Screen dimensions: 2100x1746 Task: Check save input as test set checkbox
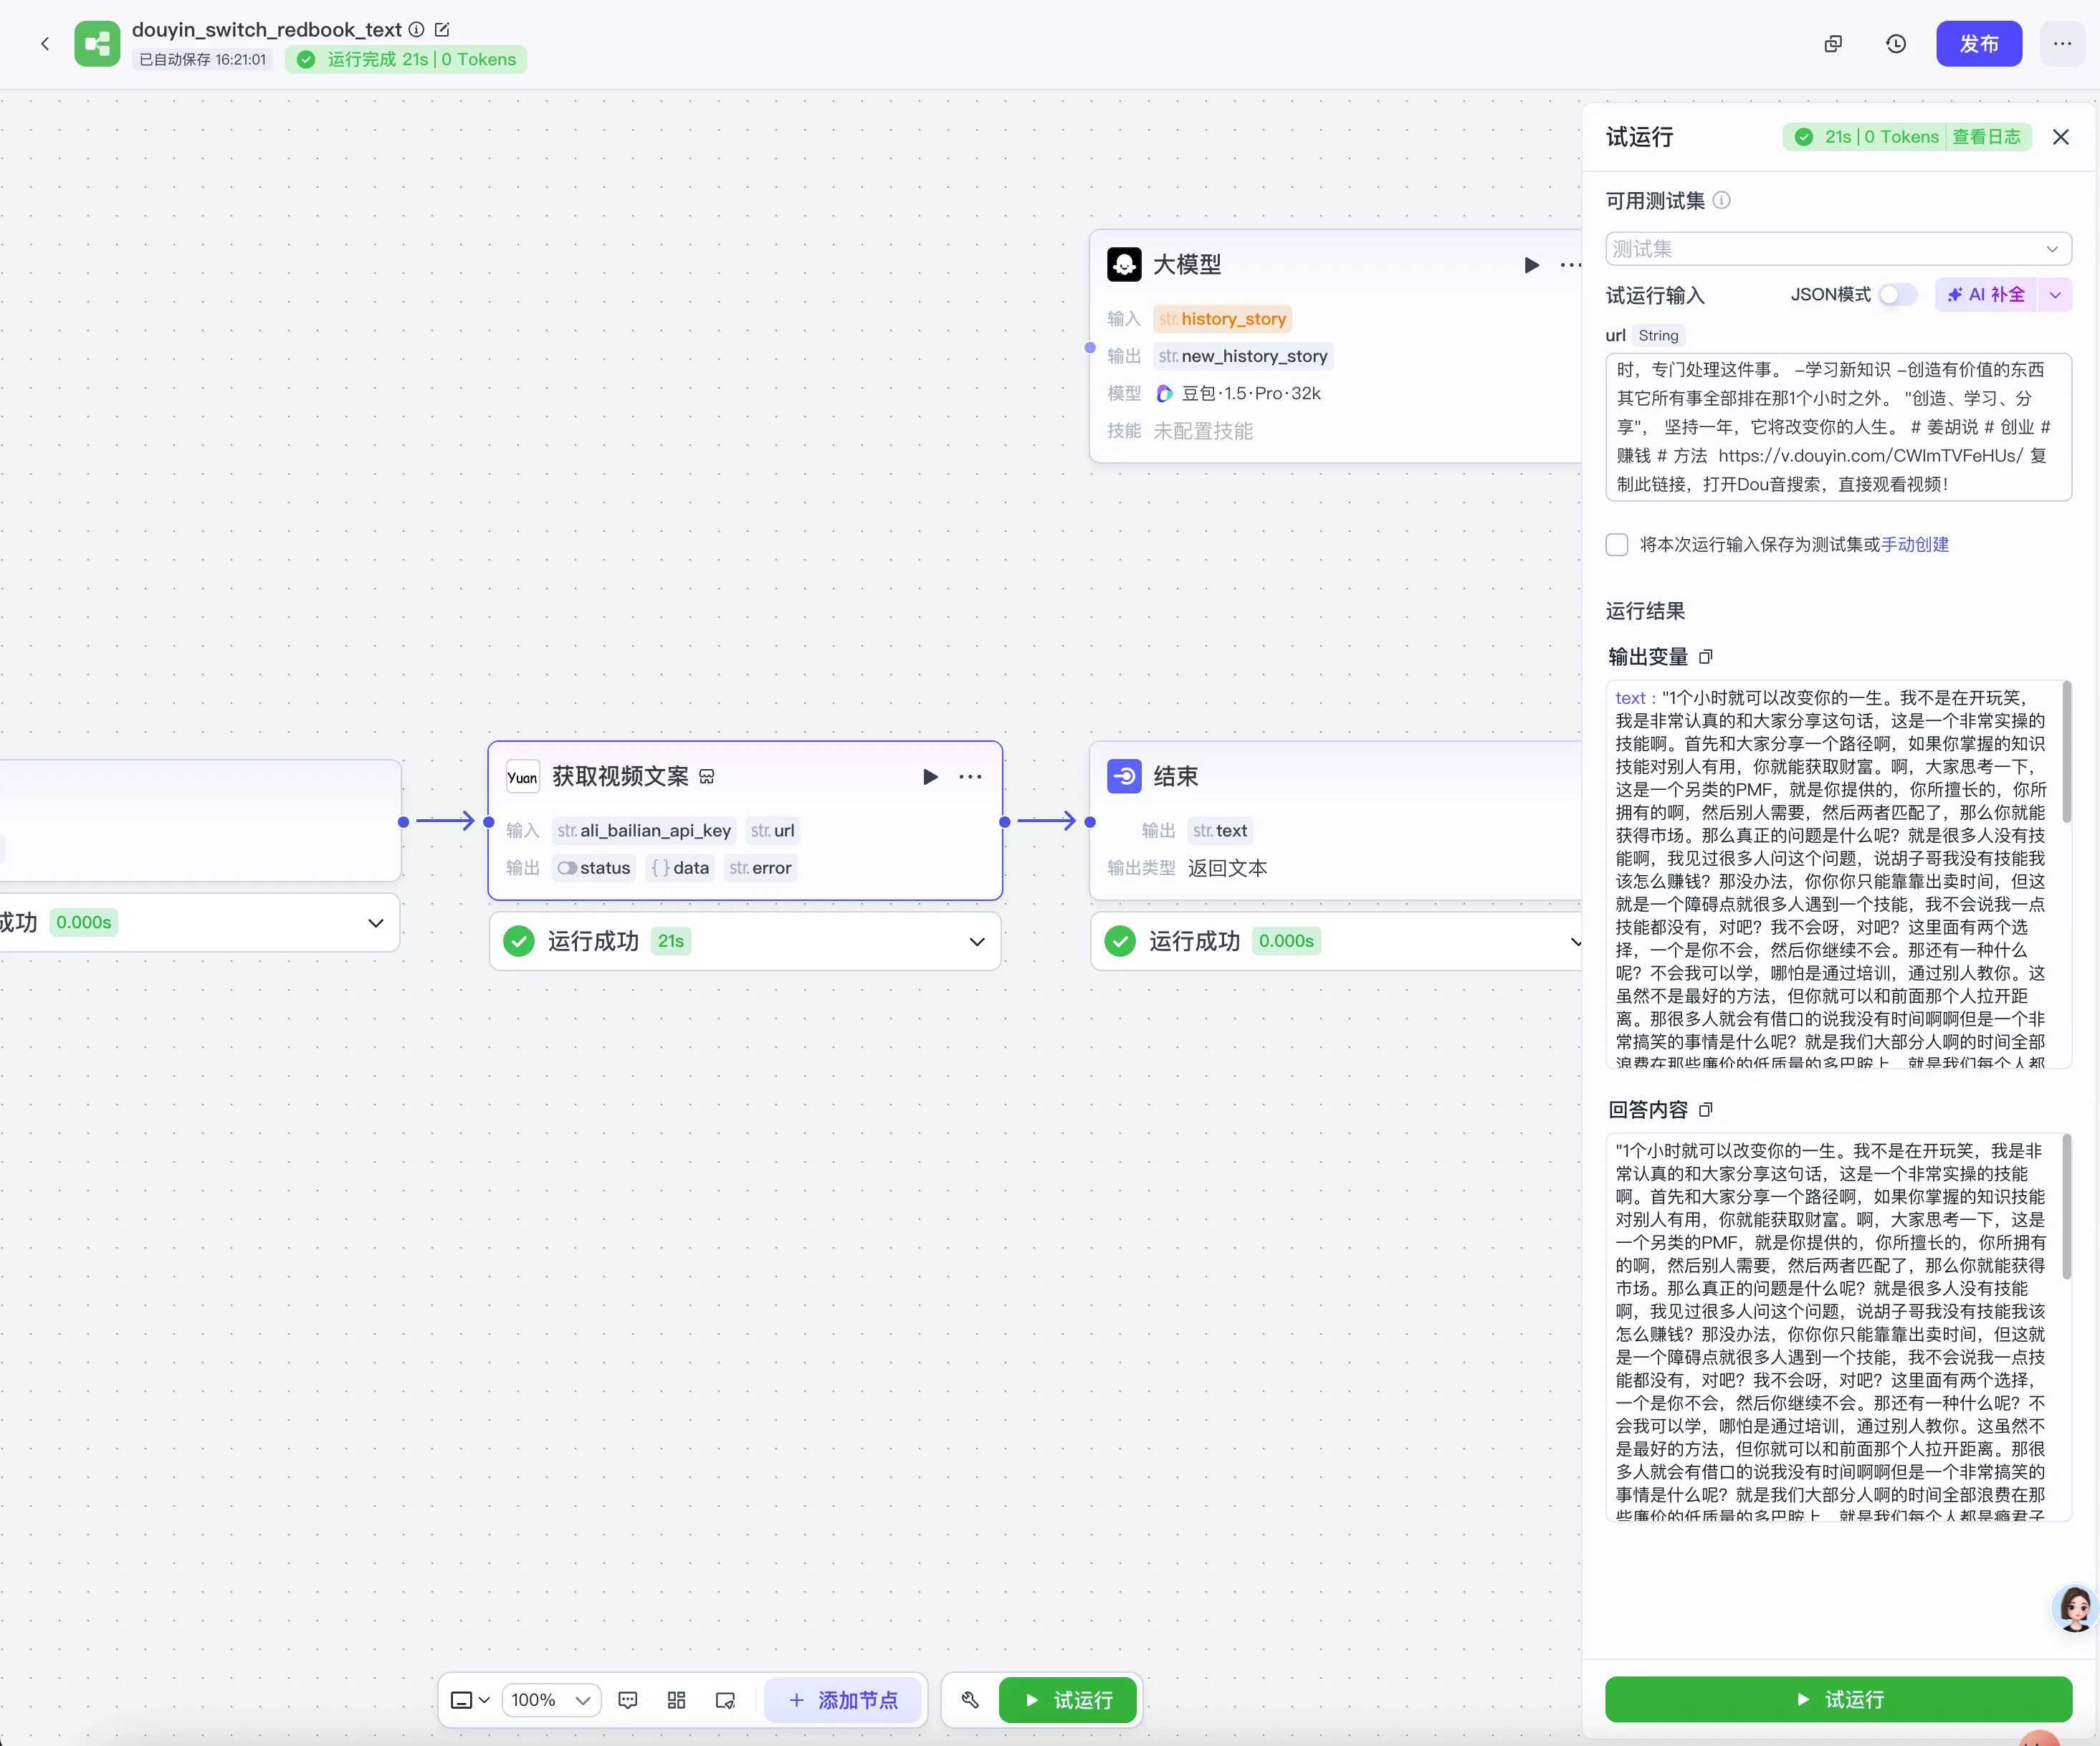coord(1617,545)
